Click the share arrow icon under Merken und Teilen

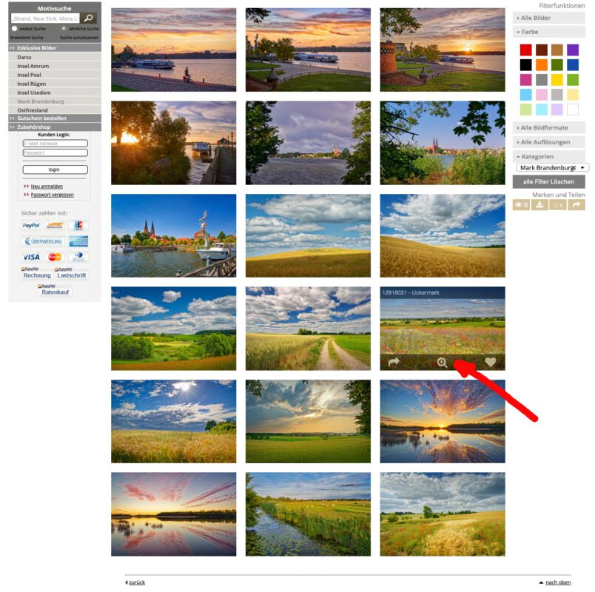coord(576,205)
